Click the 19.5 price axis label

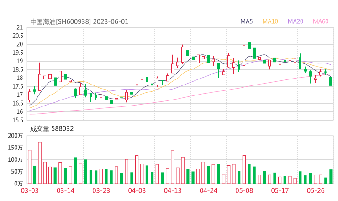point(18,53)
